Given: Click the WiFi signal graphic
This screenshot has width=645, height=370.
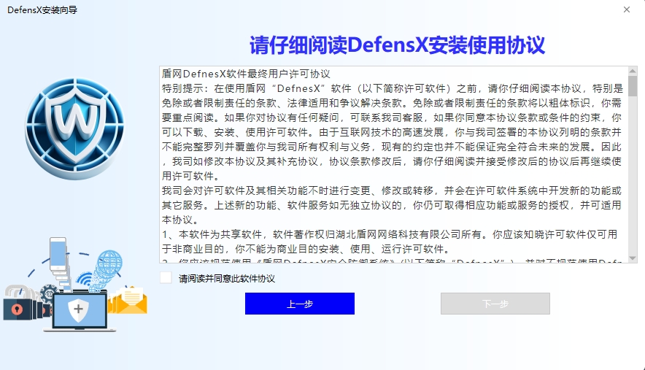Looking at the screenshot, I should 85,280.
